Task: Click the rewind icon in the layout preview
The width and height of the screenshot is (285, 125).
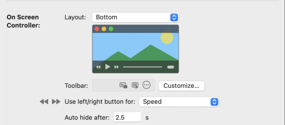Action: point(98,67)
